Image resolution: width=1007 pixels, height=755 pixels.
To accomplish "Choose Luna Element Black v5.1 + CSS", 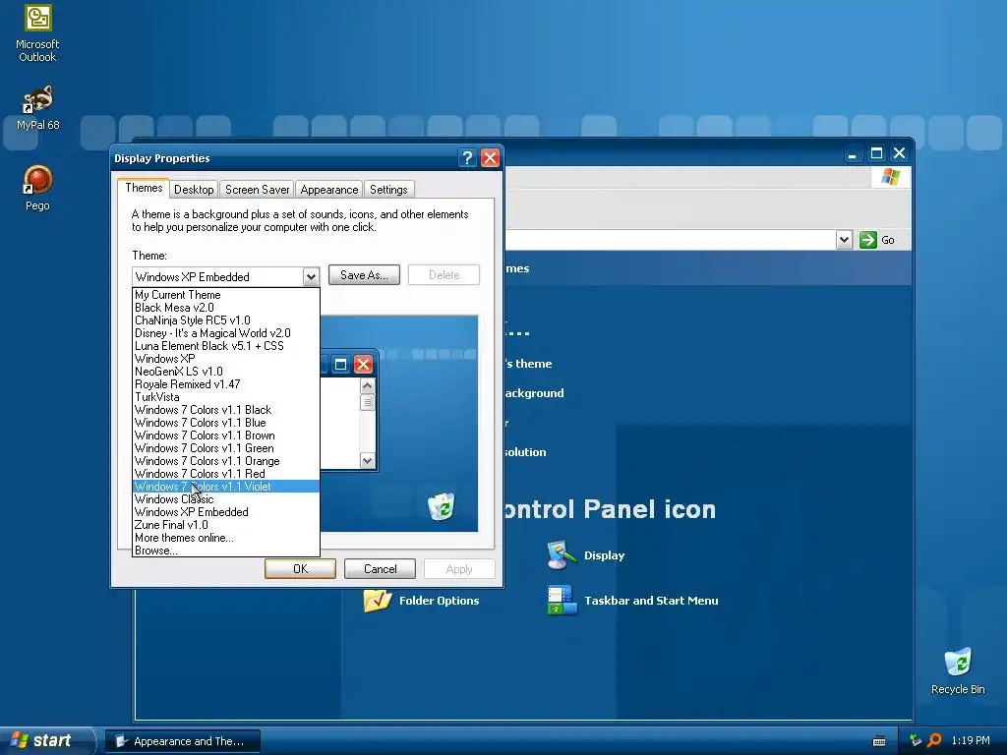I will pos(226,346).
